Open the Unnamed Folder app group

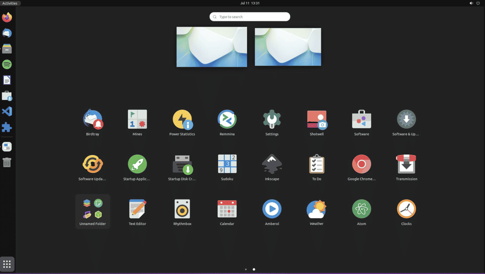93,212
